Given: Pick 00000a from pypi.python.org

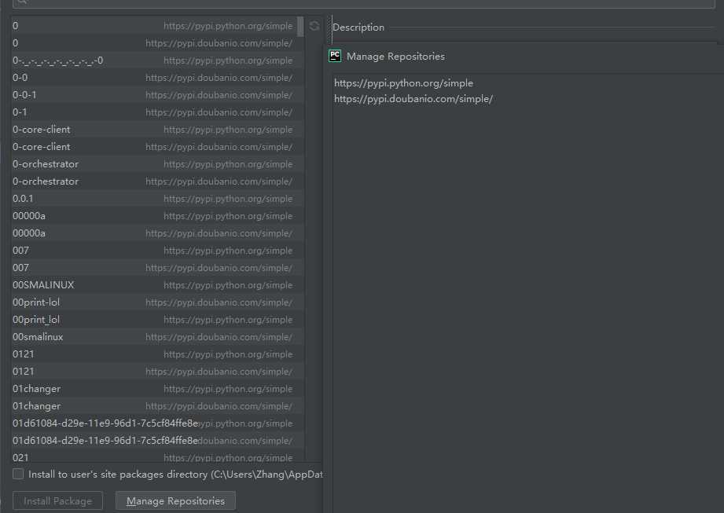Looking at the screenshot, I should pos(157,216).
